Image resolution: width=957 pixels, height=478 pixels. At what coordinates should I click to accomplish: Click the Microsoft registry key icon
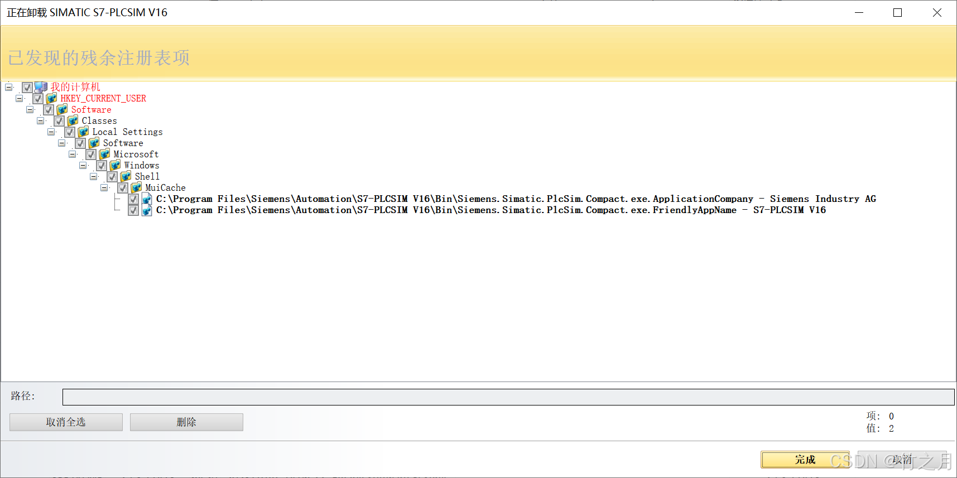point(104,154)
